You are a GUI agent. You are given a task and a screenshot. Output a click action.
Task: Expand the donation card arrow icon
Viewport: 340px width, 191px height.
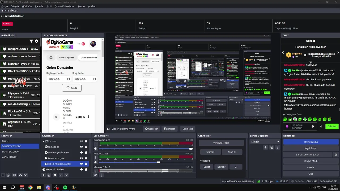pyautogui.click(x=56, y=117)
